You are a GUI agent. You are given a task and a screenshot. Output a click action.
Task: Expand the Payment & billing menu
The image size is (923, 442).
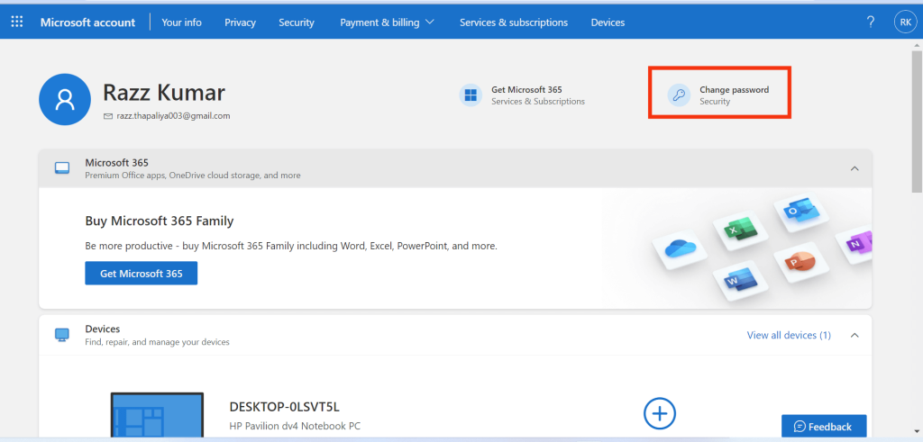point(387,23)
